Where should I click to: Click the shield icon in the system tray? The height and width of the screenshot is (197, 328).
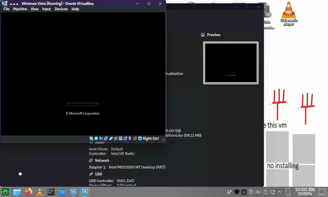(x=237, y=192)
